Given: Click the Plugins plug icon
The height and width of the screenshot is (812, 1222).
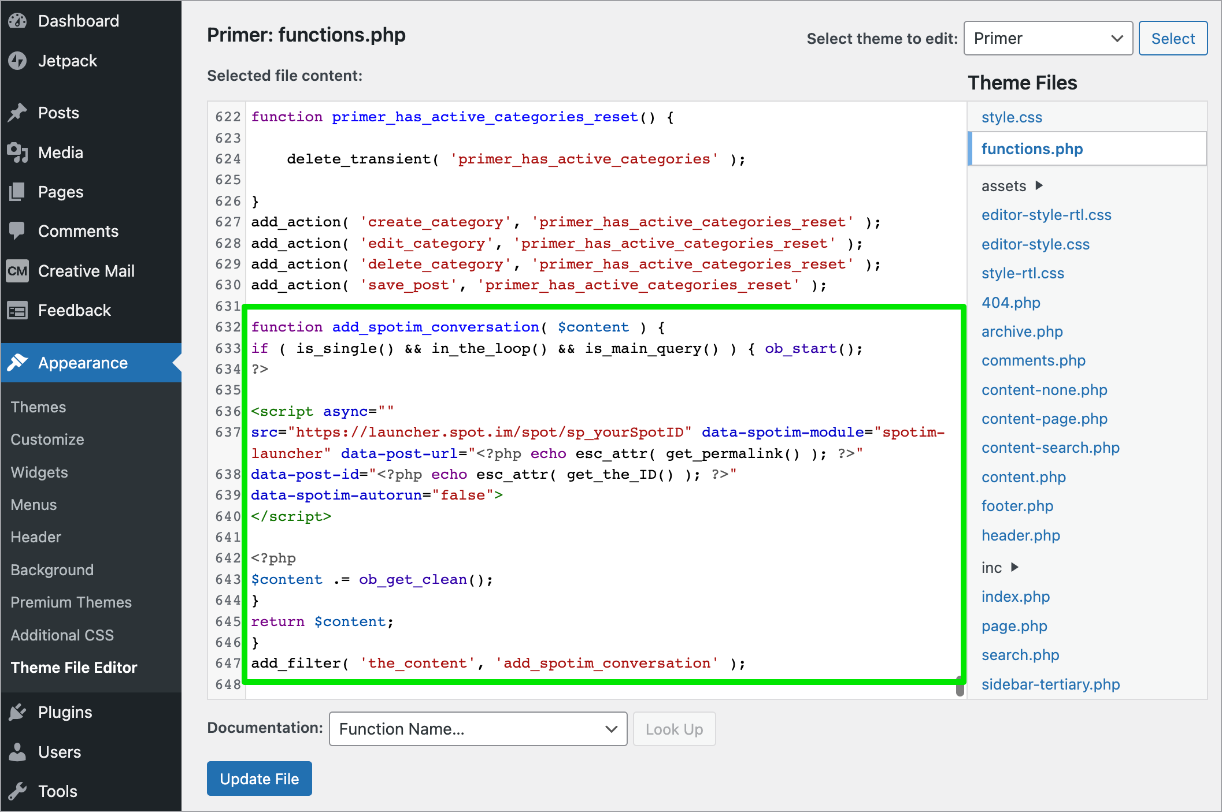Looking at the screenshot, I should coord(17,712).
